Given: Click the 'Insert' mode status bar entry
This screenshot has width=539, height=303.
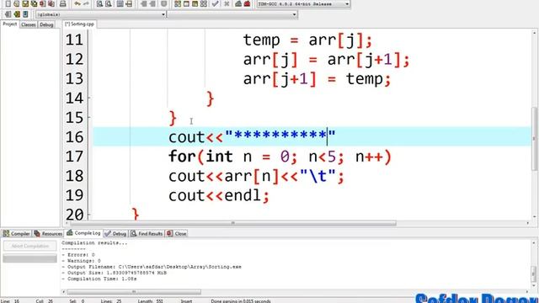Looking at the screenshot, I should tap(186, 301).
